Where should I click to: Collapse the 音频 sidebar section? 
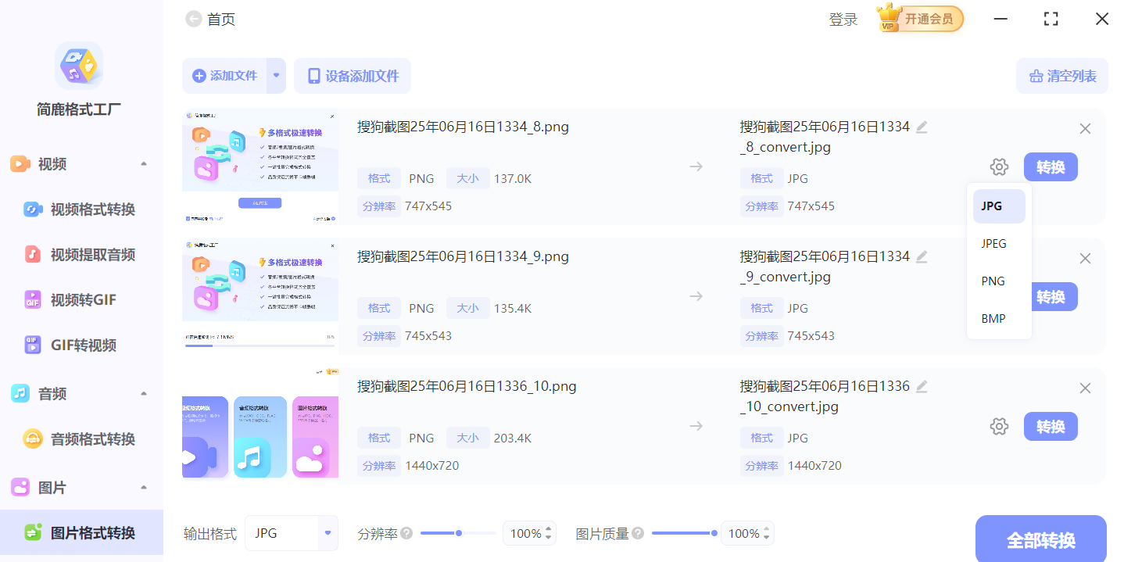coord(144,394)
